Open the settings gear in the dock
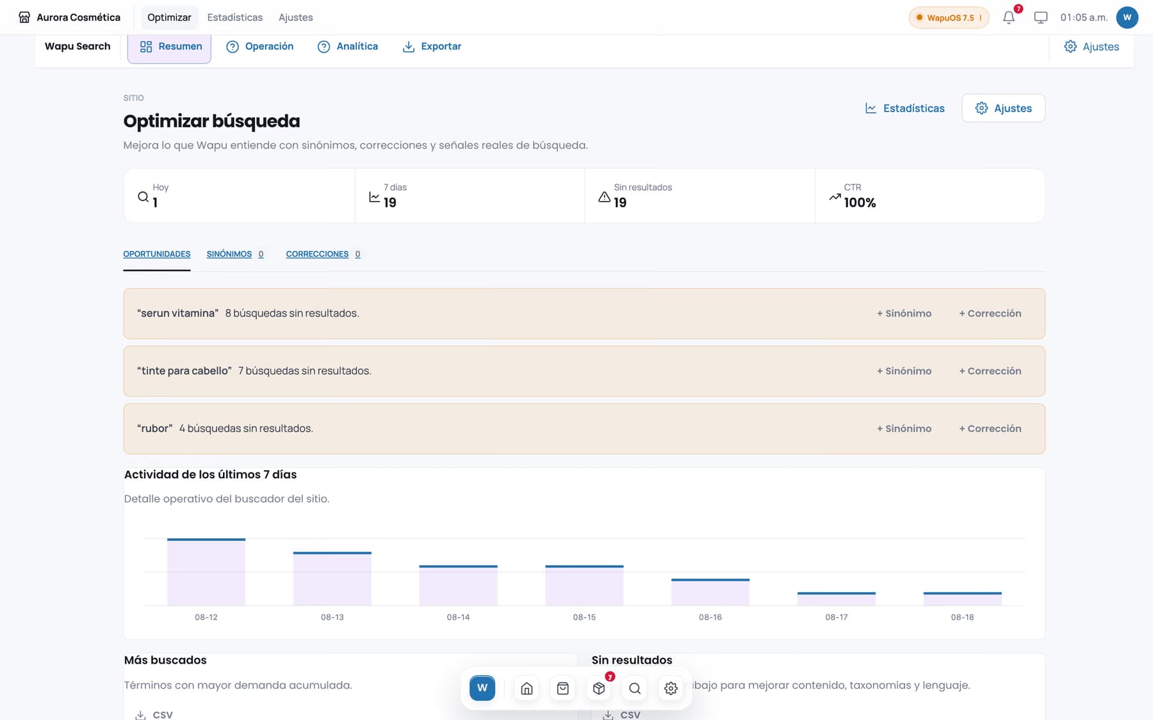Image resolution: width=1153 pixels, height=720 pixels. coord(671,688)
